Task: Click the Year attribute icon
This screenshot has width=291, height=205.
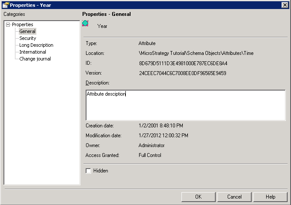Action: pos(85,24)
